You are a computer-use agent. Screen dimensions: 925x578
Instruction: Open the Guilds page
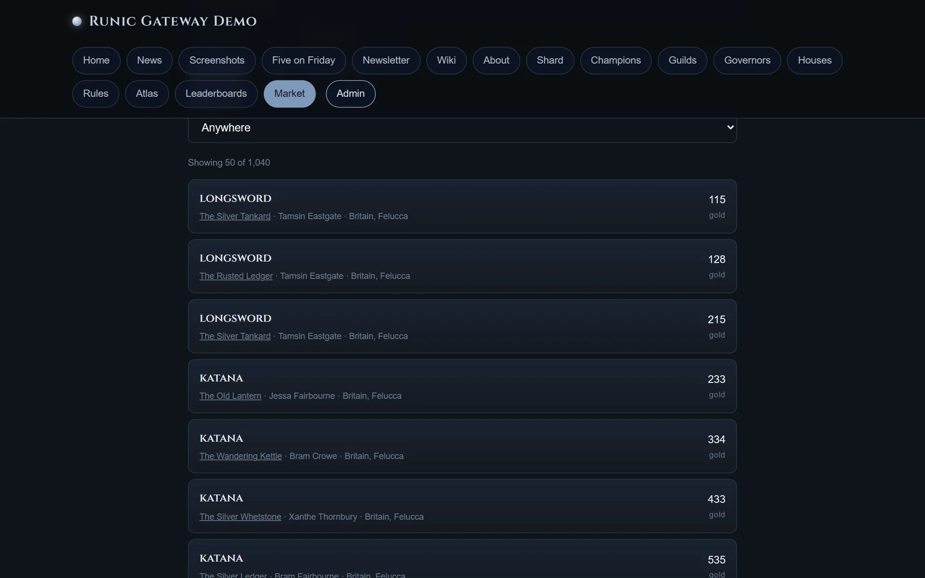(x=682, y=61)
